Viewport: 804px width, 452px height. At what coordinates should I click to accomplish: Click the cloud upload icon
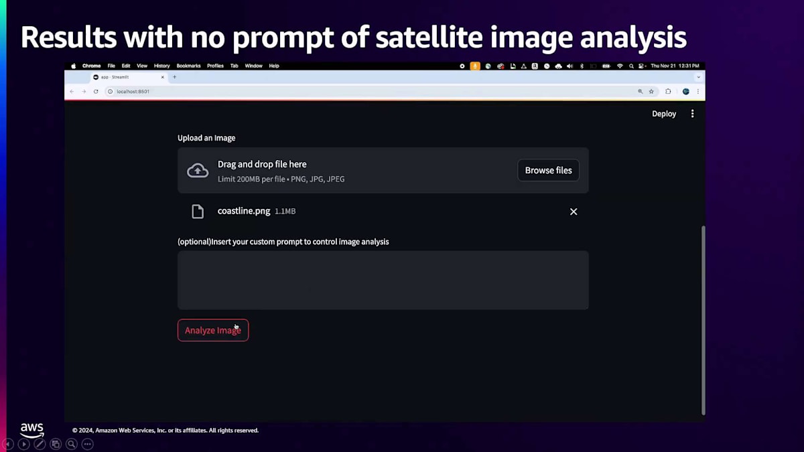[x=198, y=171]
